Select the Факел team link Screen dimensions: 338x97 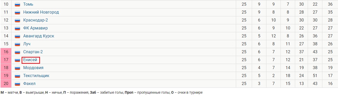point(29,84)
